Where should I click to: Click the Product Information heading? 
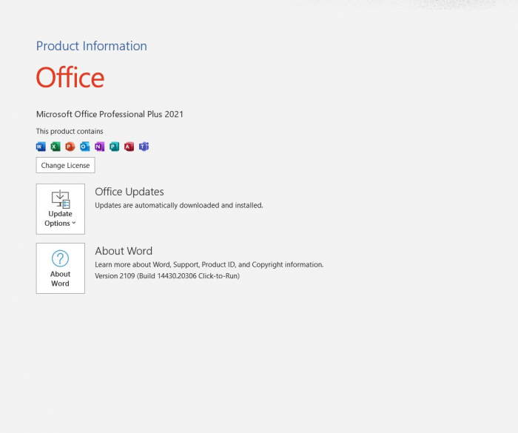pyautogui.click(x=92, y=46)
